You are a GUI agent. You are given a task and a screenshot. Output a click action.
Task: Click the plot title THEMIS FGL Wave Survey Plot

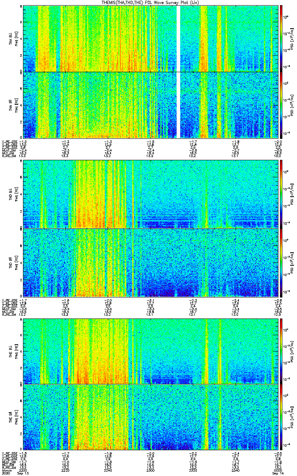pos(150,2)
